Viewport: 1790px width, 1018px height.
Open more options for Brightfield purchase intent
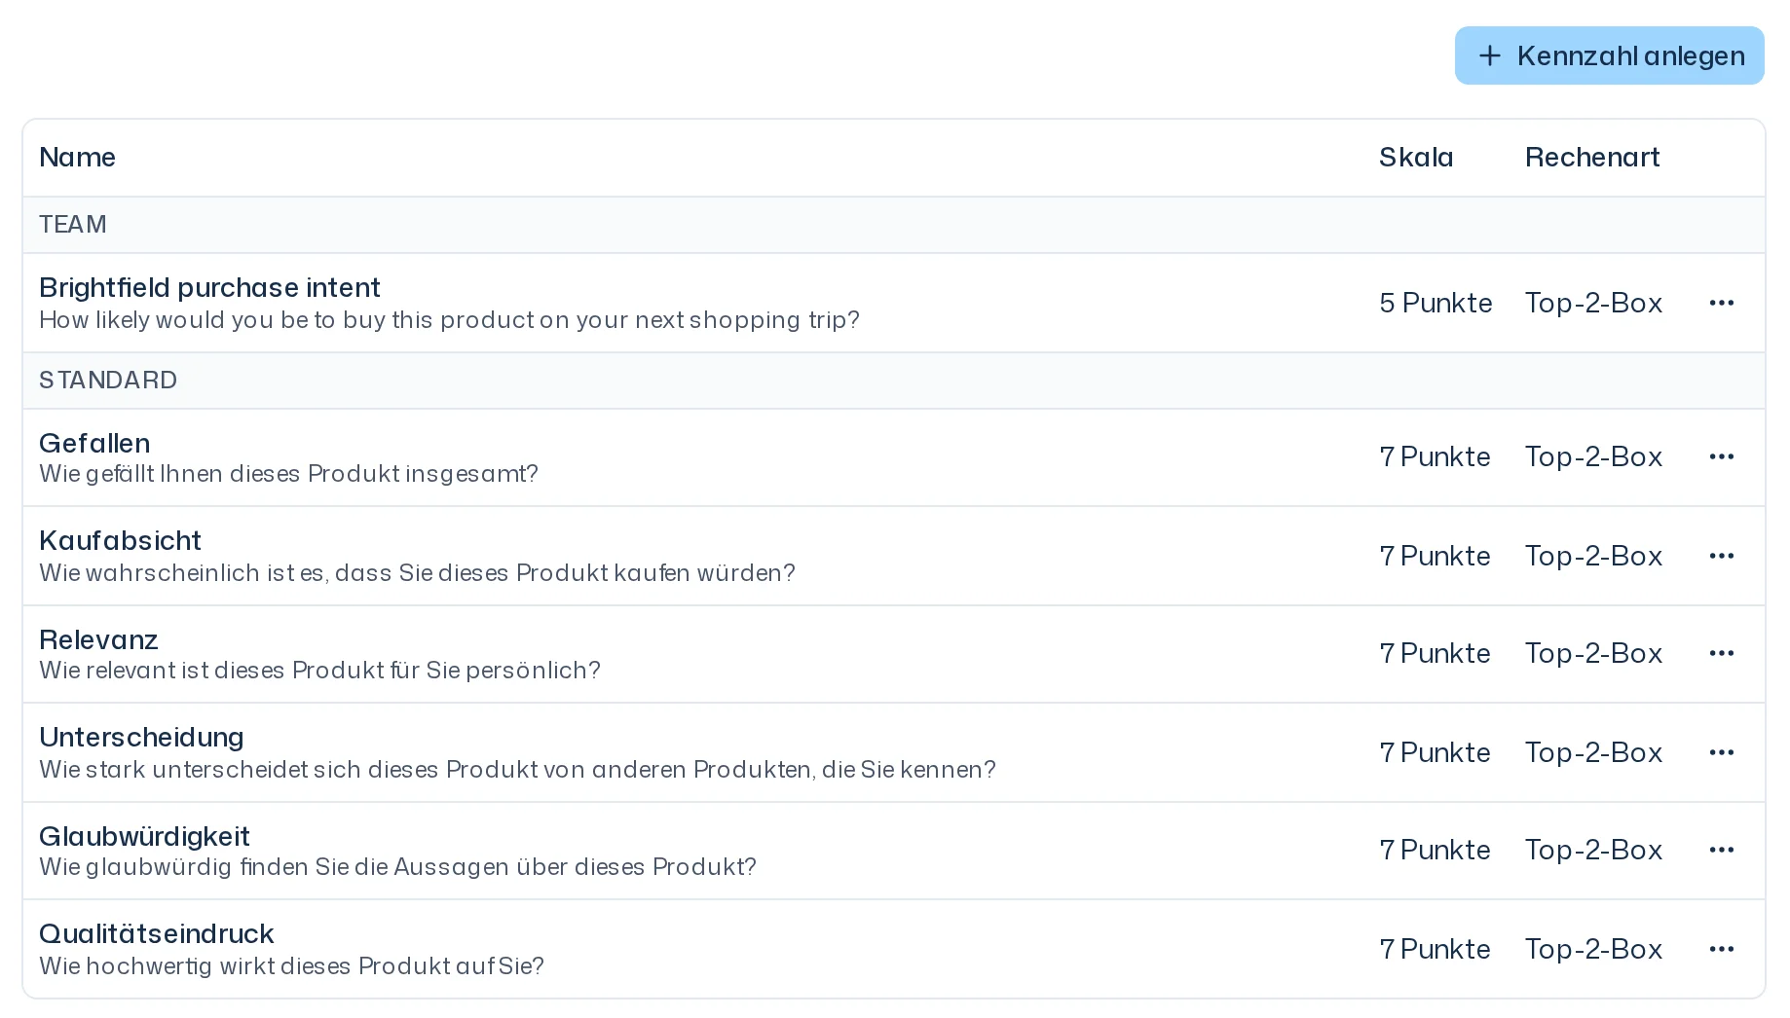(1722, 303)
